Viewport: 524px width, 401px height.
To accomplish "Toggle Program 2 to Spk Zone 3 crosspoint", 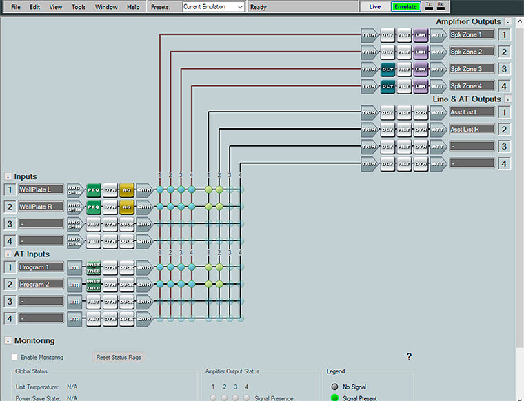I will pos(181,284).
